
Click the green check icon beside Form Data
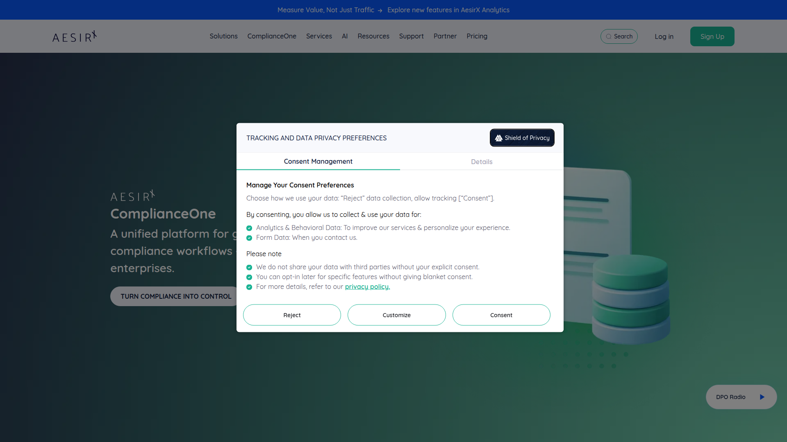(249, 238)
